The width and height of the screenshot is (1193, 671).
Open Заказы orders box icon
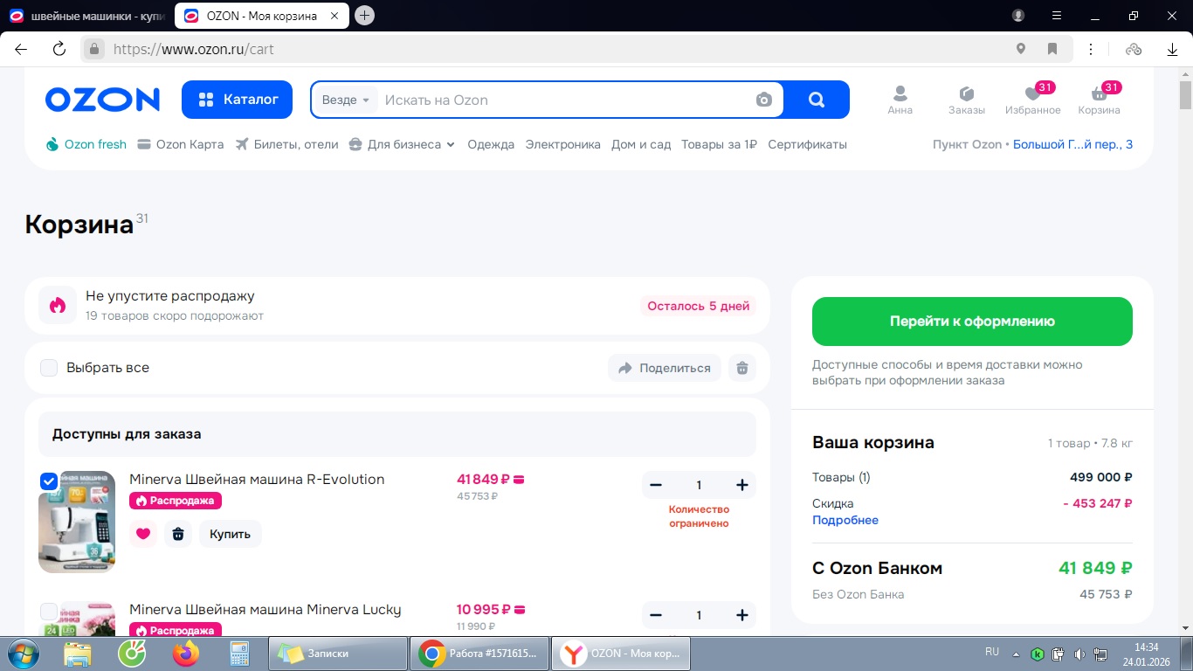(966, 94)
